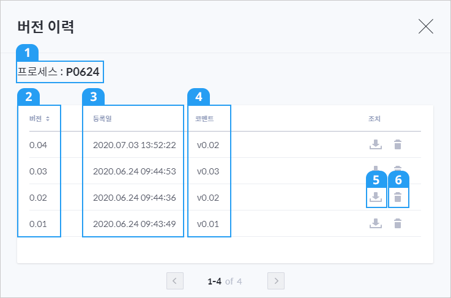Delete version 0.02 with trash icon

click(x=398, y=197)
